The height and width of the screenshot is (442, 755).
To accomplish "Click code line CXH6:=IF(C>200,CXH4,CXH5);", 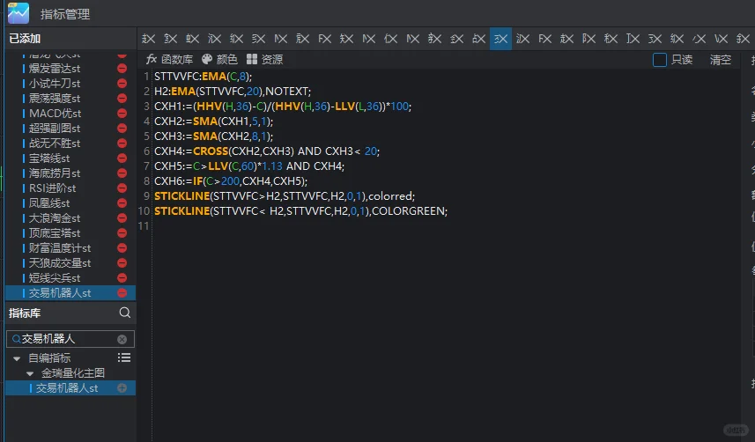I will point(231,180).
